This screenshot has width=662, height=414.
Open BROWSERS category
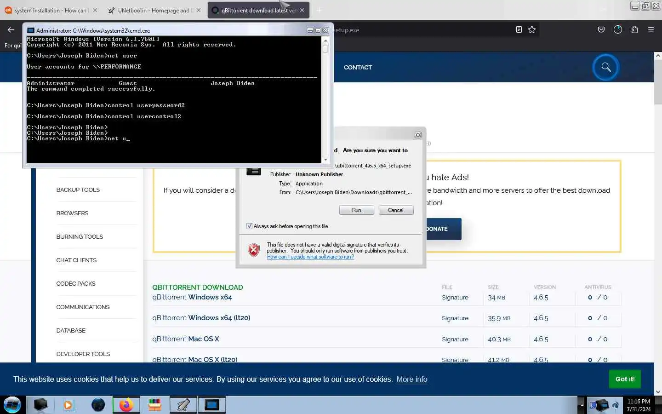pyautogui.click(x=72, y=213)
